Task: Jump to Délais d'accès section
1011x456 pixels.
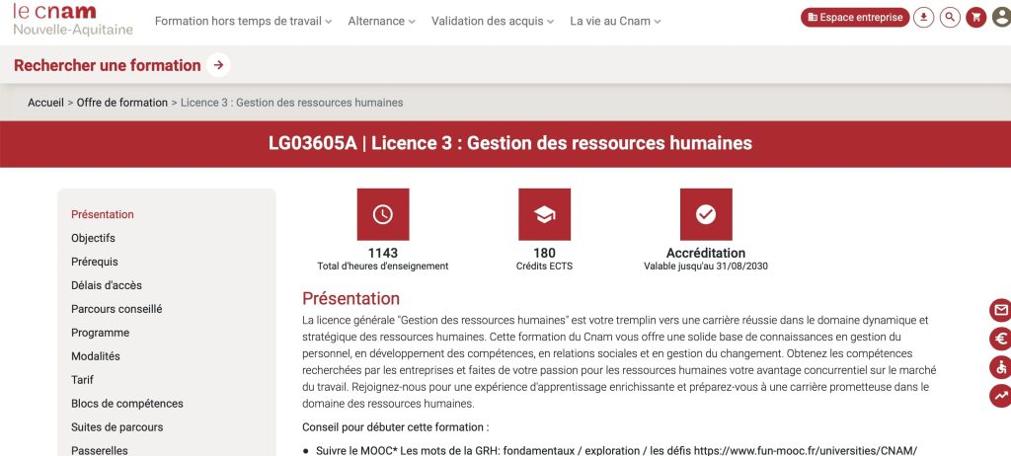Action: pyautogui.click(x=107, y=285)
